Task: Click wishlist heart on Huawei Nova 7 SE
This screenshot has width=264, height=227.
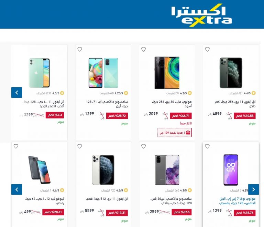Action: coord(207,146)
